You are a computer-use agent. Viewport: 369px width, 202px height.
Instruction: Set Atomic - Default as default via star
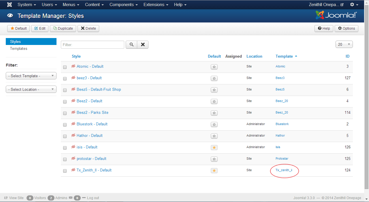tap(214, 67)
